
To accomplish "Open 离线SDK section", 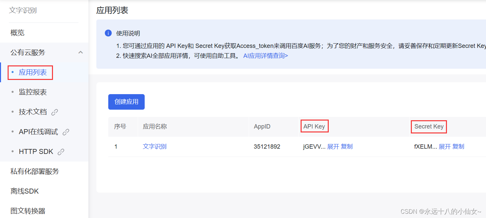I will pos(24,191).
